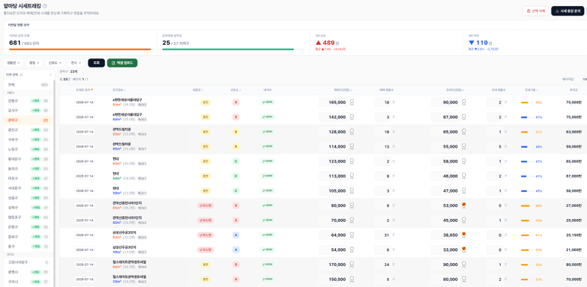Image resolution: width=587 pixels, height=287 pixels.
Task: Click the chart icon in 시세 증감 분석
Action: pos(558,12)
